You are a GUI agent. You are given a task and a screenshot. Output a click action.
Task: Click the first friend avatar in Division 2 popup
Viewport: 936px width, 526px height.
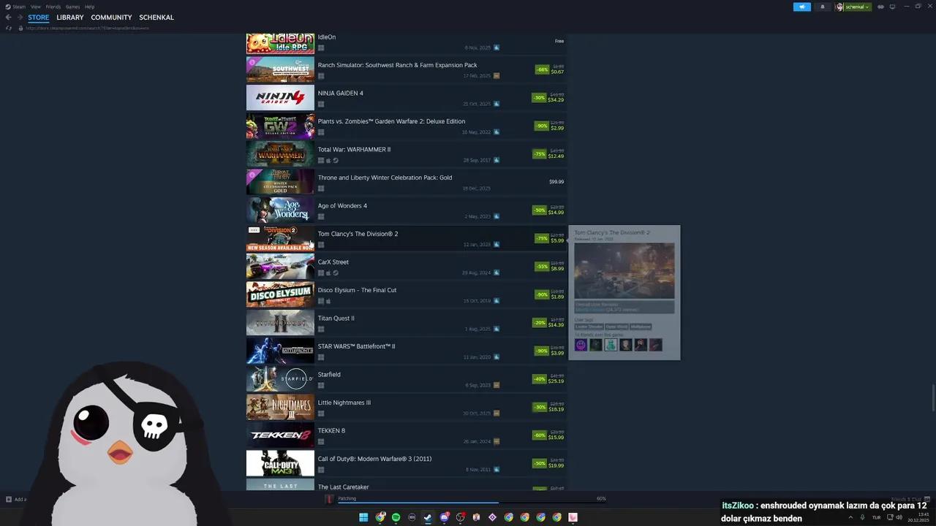click(581, 345)
